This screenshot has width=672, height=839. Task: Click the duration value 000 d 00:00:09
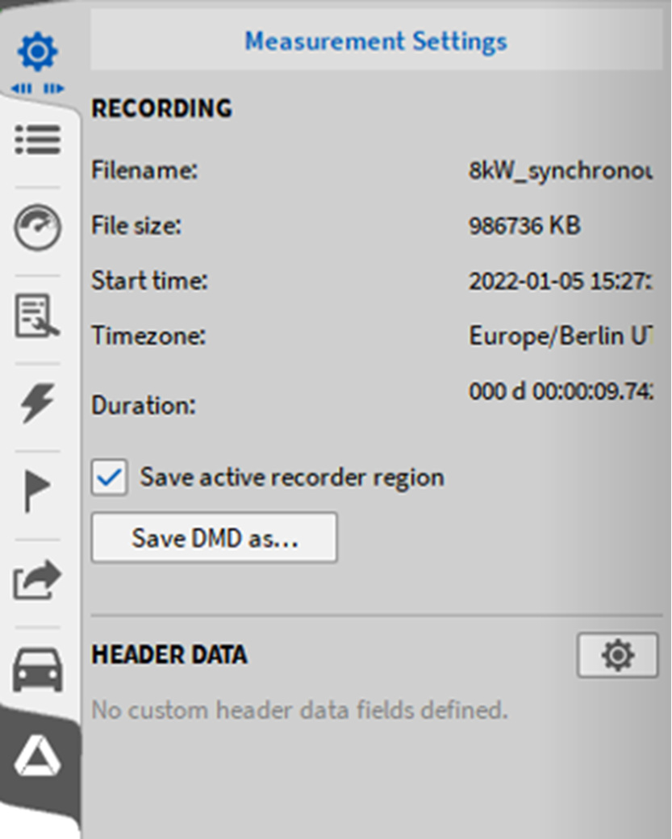pos(561,392)
